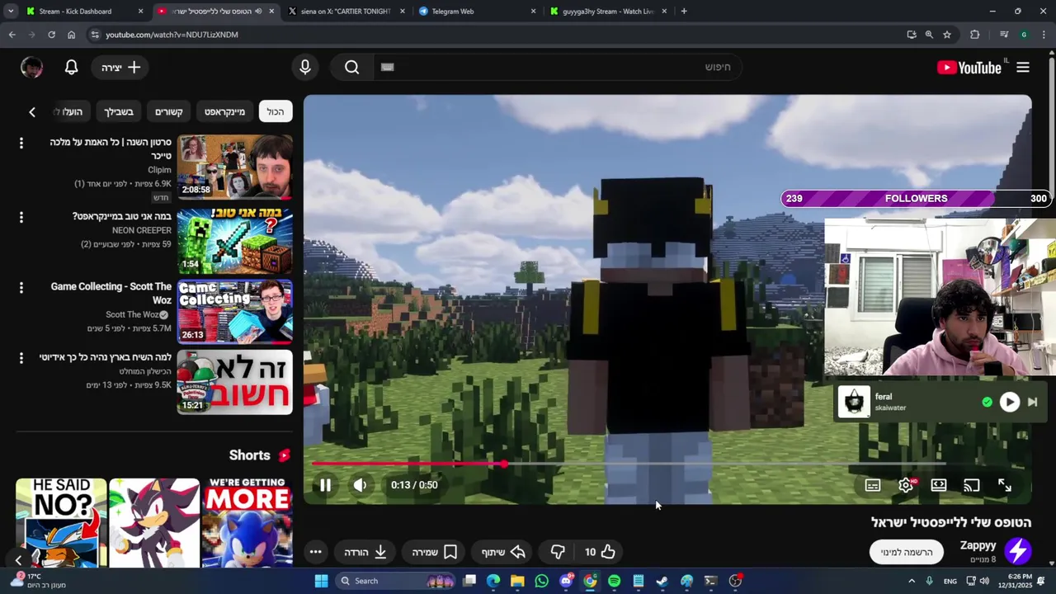Switch to guyyga3hy Stream tab
Image resolution: width=1056 pixels, height=594 pixels.
point(608,12)
